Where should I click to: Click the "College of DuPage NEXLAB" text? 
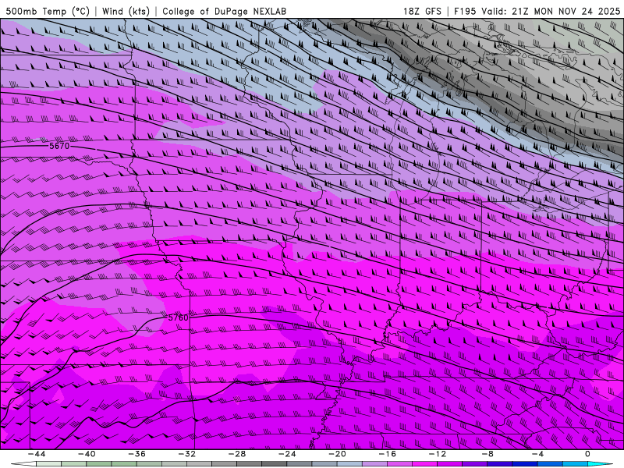[x=224, y=11]
